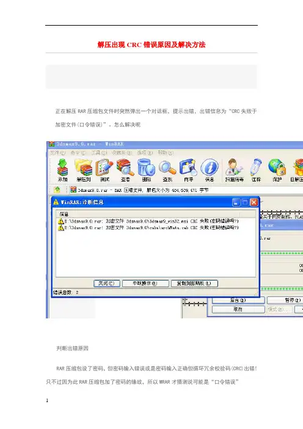
Task: Click the warning icon on the 3dsmax9_win32.msi row
Action: click(x=60, y=221)
